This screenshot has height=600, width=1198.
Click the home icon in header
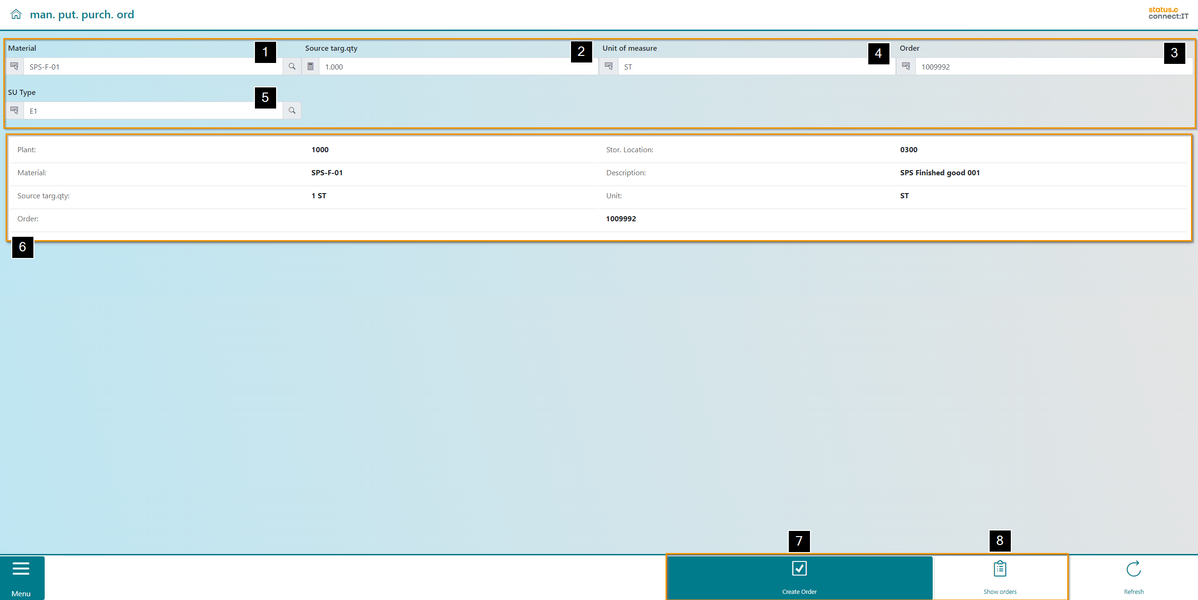point(16,14)
